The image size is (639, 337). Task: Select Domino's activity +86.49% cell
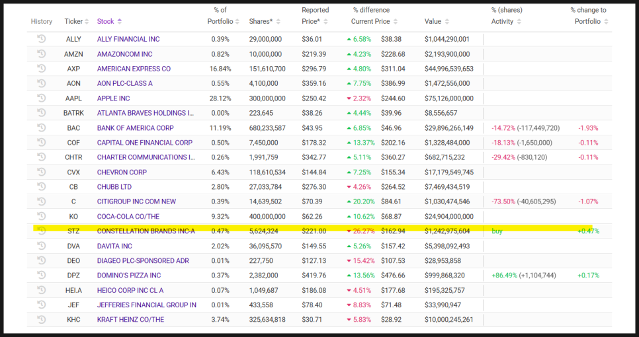pyautogui.click(x=524, y=276)
